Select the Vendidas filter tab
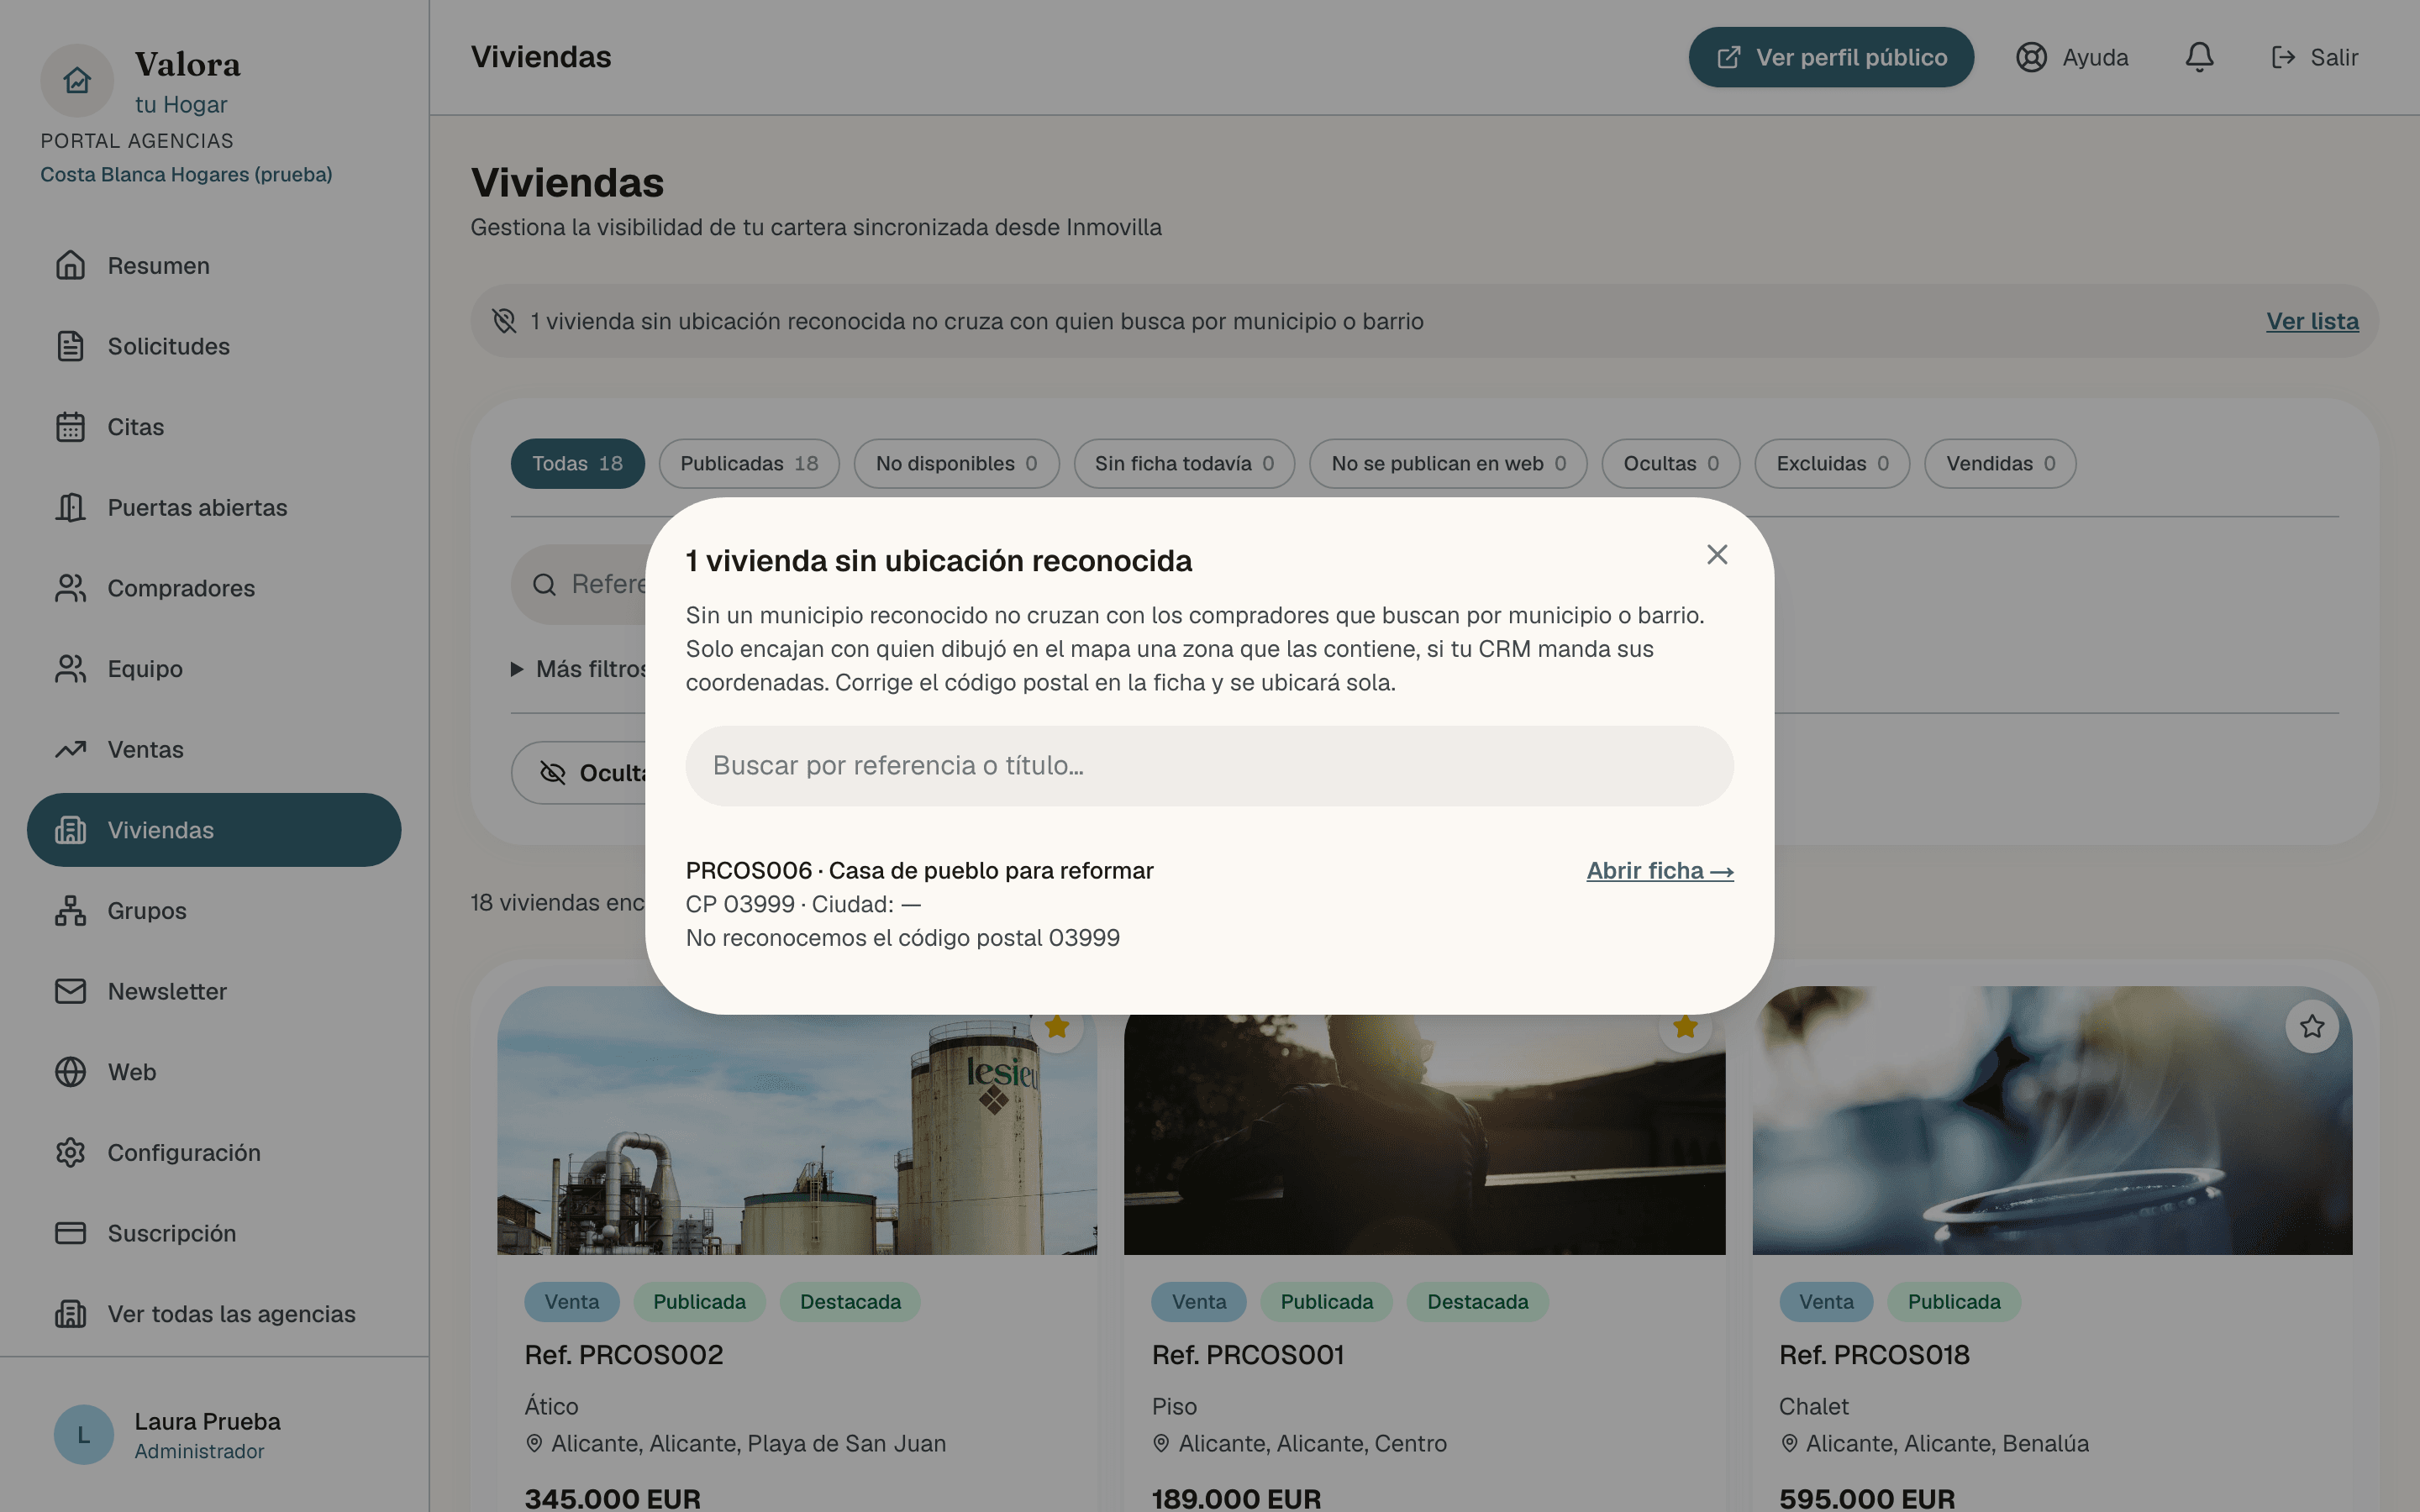The height and width of the screenshot is (1512, 2420). pos(2000,464)
